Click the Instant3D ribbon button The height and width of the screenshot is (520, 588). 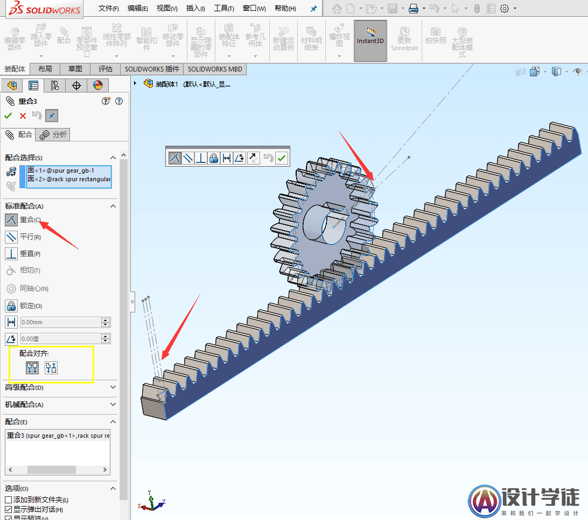(x=370, y=40)
